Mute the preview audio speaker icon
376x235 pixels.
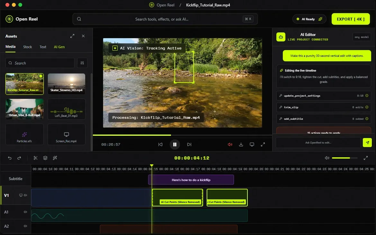(230, 144)
